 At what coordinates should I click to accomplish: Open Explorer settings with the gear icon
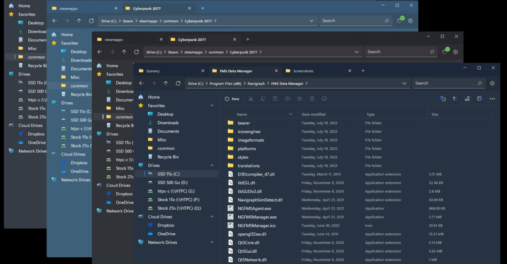(x=492, y=83)
